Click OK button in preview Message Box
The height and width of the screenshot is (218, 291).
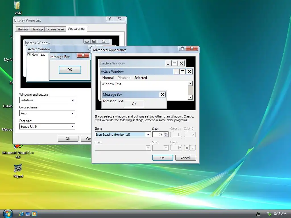pyautogui.click(x=134, y=104)
